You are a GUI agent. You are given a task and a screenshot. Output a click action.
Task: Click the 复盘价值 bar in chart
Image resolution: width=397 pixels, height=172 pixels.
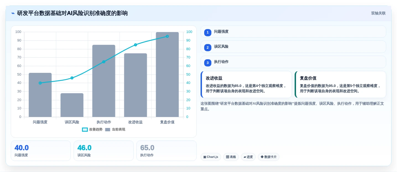(x=167, y=75)
